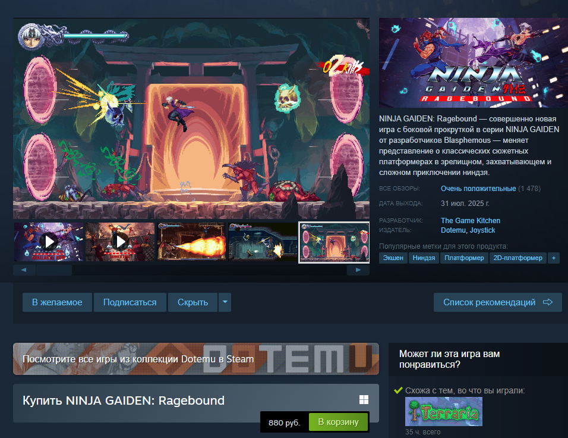The image size is (568, 438).
Task: Open the Список рекомендаций button
Action: click(x=498, y=302)
